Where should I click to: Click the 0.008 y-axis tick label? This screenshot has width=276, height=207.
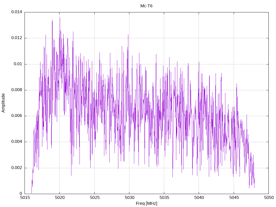(x=17, y=90)
